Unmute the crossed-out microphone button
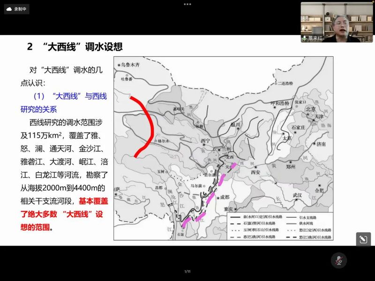Viewport: 375px width, 281px height. [338, 260]
